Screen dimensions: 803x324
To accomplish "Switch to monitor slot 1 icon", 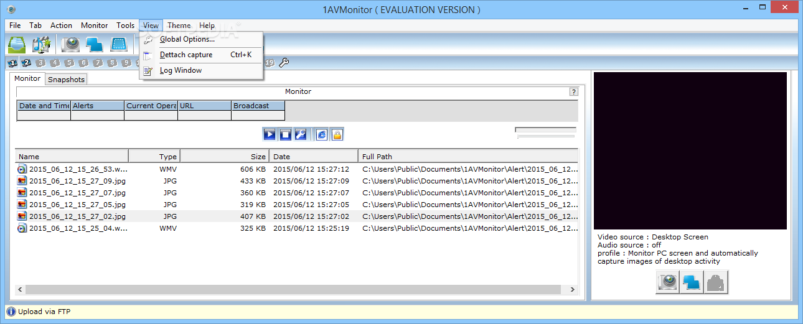I will pos(12,63).
